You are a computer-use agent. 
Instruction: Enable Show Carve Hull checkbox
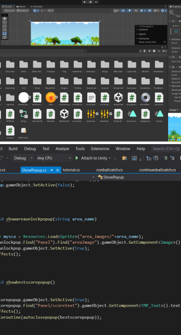165,42
